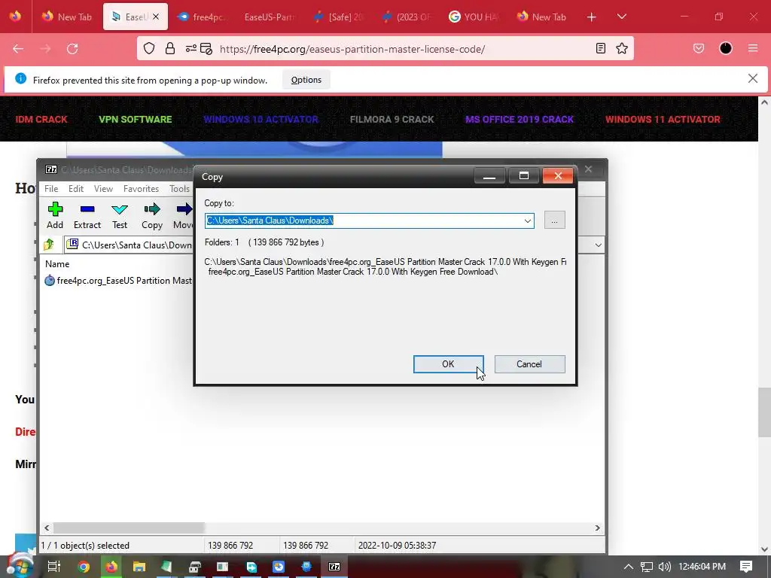This screenshot has height=578, width=771.
Task: Bookmark this page with the star icon
Action: [x=621, y=48]
